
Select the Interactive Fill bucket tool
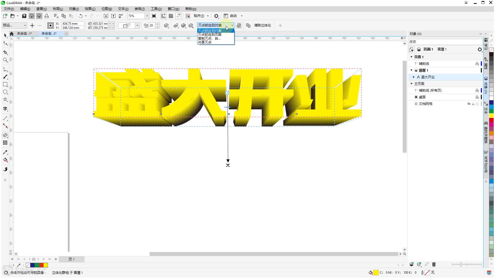(5, 160)
